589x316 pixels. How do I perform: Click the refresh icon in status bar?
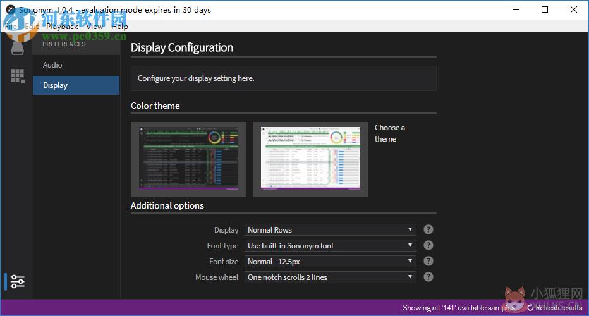[530, 308]
